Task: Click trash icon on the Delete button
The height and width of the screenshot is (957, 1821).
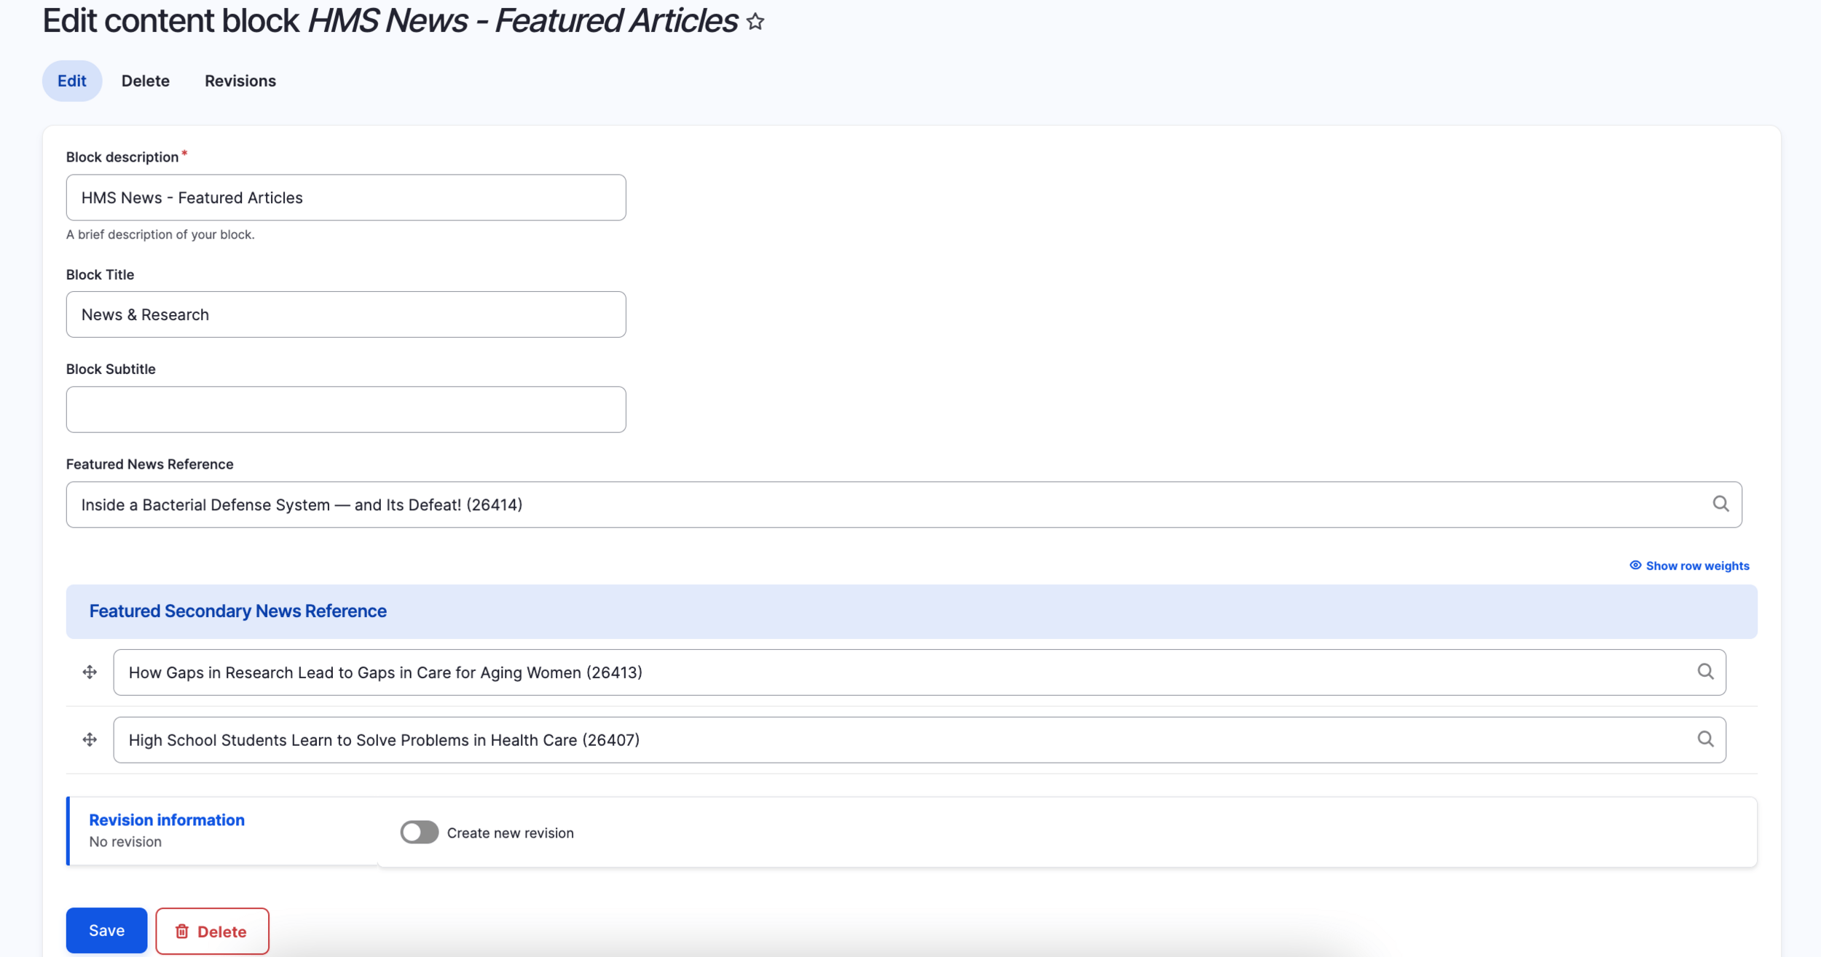Action: tap(182, 932)
